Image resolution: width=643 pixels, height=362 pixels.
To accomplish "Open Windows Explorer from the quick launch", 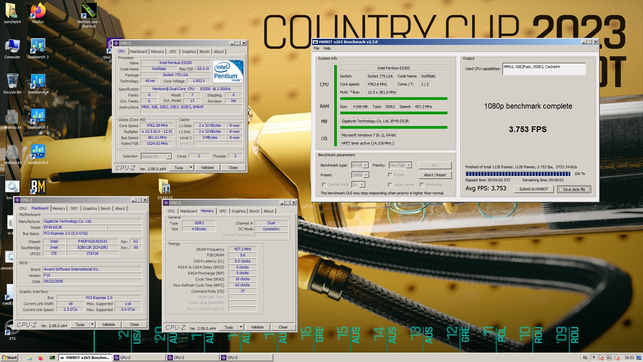I will point(29,358).
